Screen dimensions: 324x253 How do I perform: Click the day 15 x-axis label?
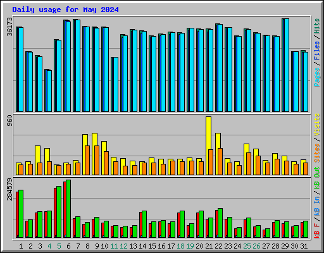coord(152,246)
